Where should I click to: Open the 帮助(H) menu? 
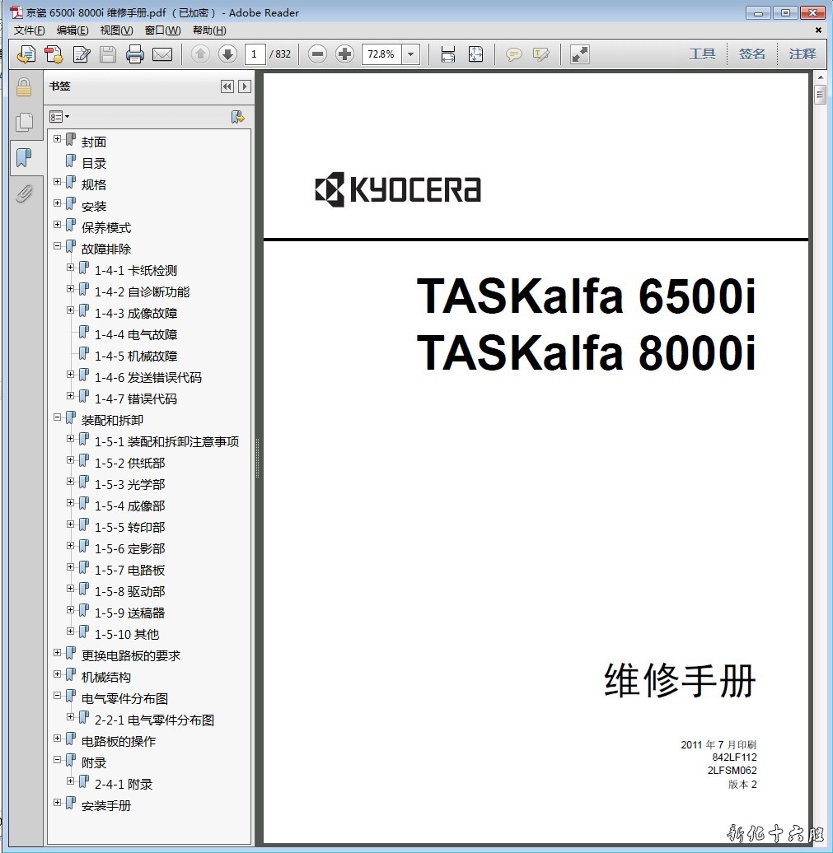(x=209, y=30)
